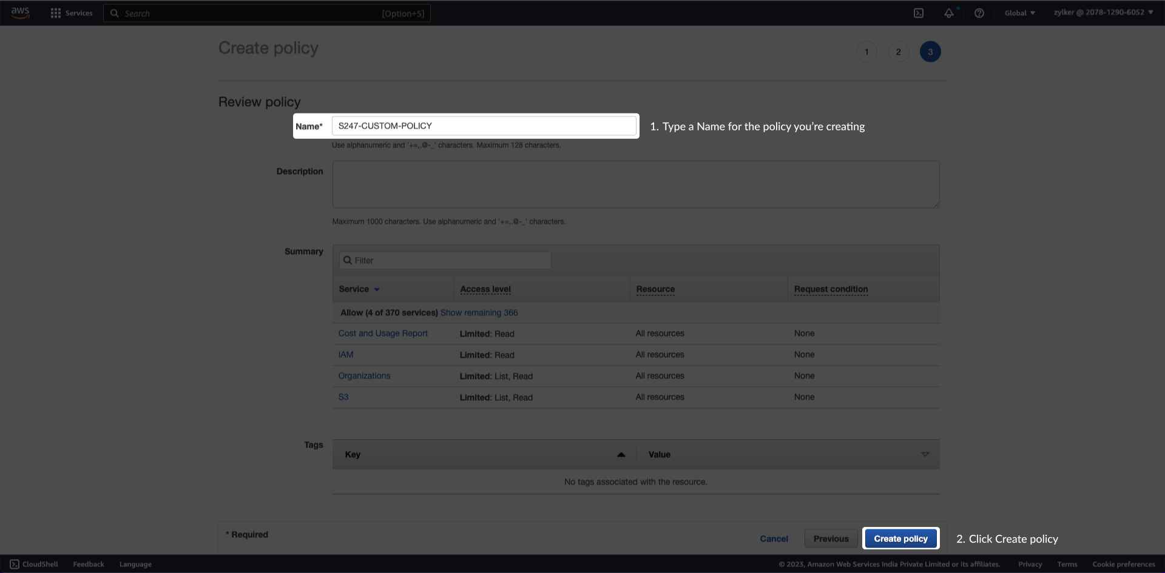Go to step 2 of the wizard
Viewport: 1165px width, 573px height.
(898, 52)
